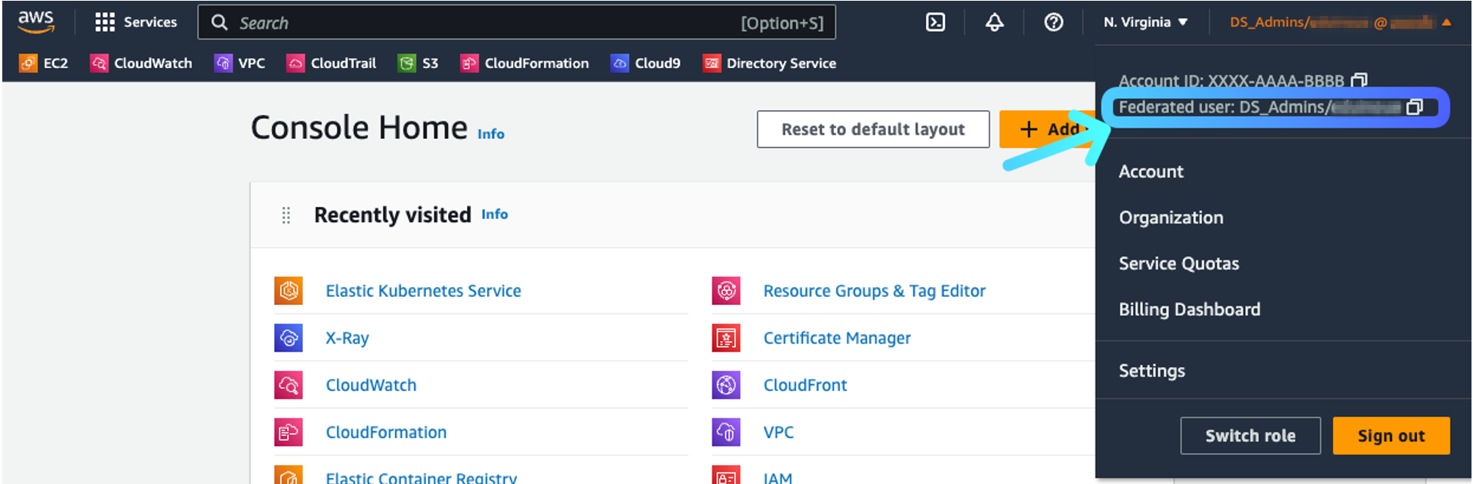Screen dimensions: 1473x484
Task: Copy the Federated user name
Action: pos(1415,106)
